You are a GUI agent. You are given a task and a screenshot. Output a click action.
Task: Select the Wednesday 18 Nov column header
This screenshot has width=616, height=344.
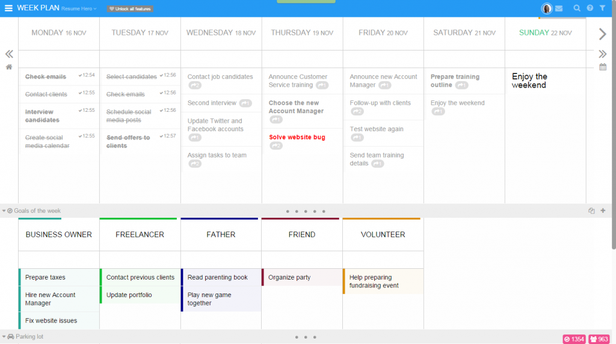click(221, 33)
